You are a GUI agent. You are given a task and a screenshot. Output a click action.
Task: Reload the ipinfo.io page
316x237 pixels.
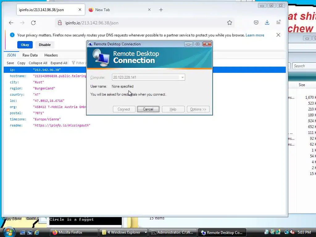(x=33, y=23)
